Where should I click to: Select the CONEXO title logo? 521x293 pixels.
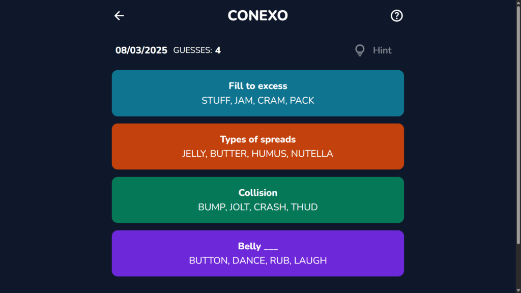(x=257, y=15)
